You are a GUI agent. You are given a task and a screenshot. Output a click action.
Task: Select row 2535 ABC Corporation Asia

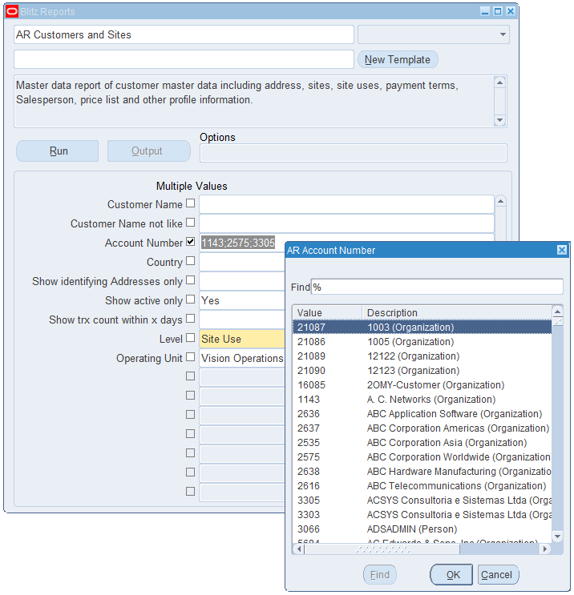[422, 443]
